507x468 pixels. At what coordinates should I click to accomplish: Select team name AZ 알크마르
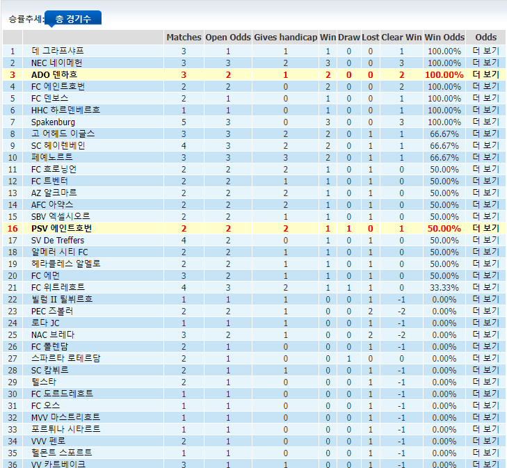click(x=54, y=193)
